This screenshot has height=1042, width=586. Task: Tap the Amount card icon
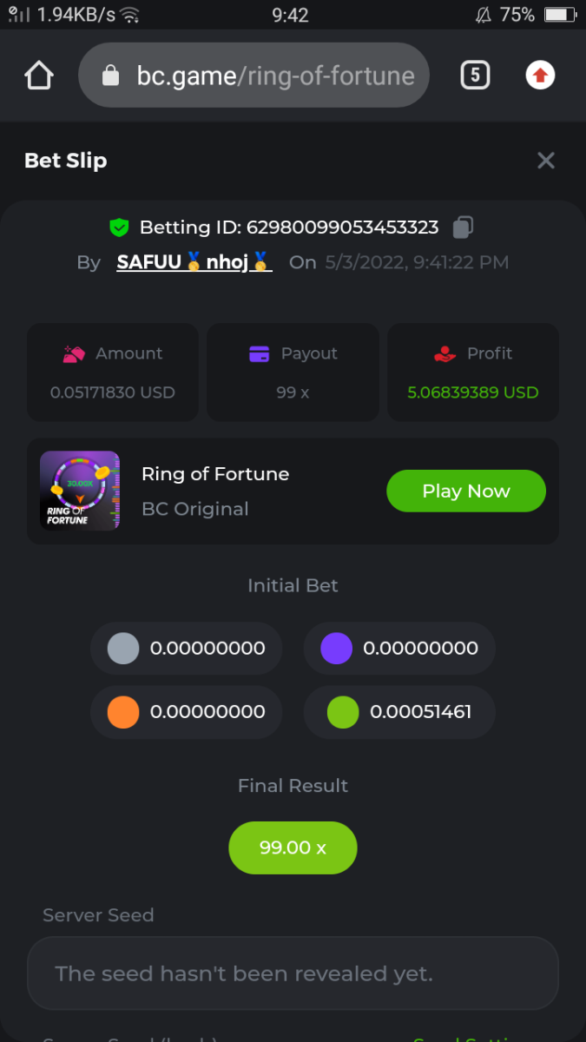pos(74,353)
